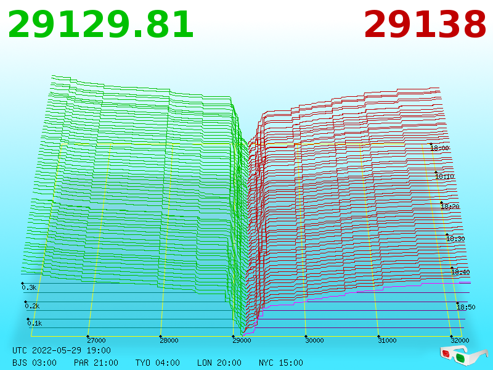Click the 18:50 time marker
Screen dimensions: 493x370
tap(466, 307)
